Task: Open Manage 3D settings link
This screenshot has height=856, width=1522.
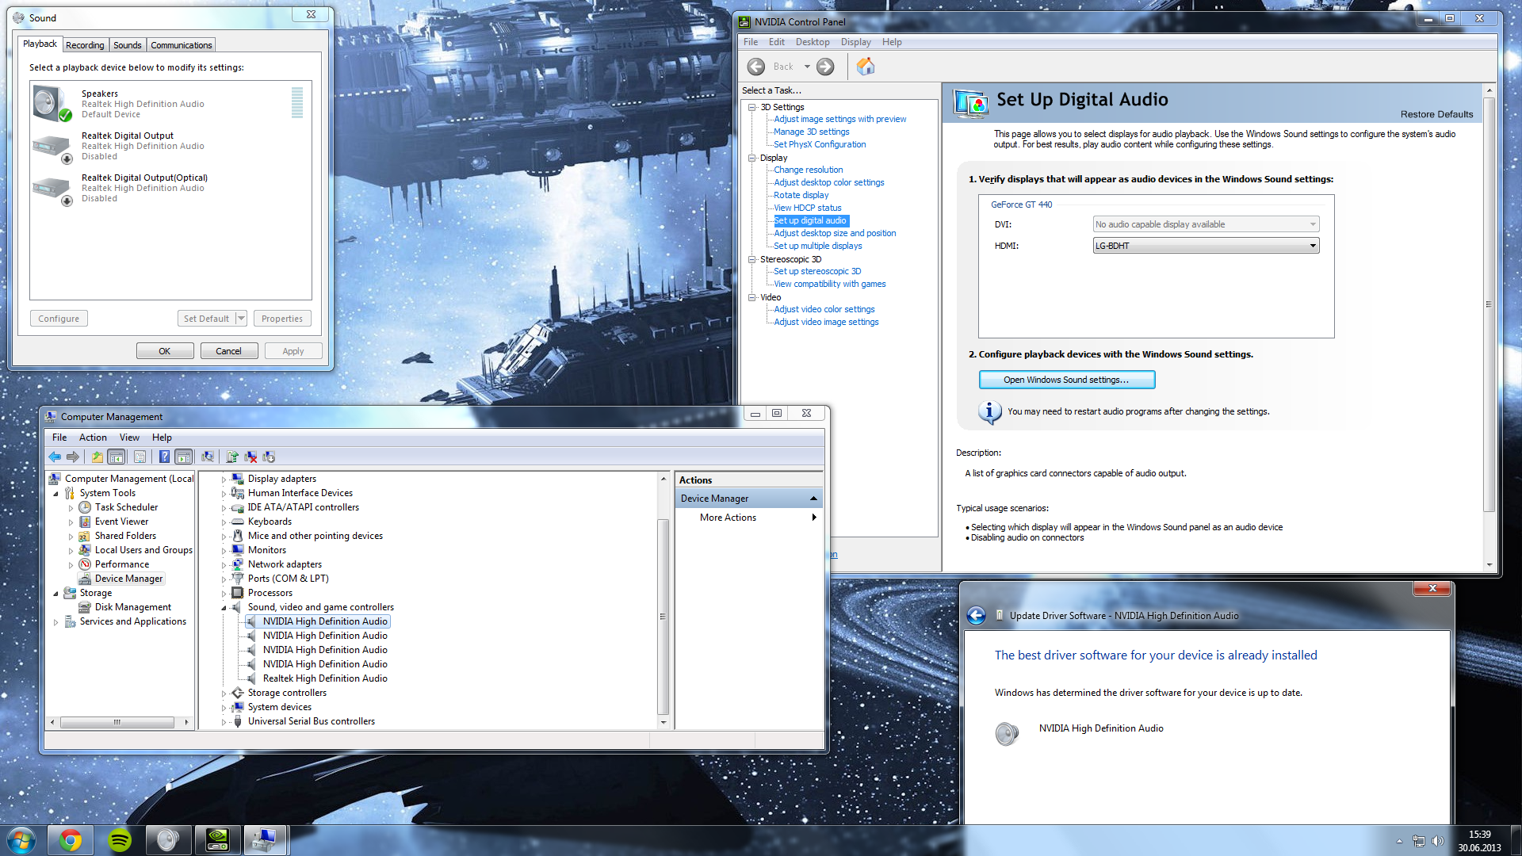Action: [811, 132]
